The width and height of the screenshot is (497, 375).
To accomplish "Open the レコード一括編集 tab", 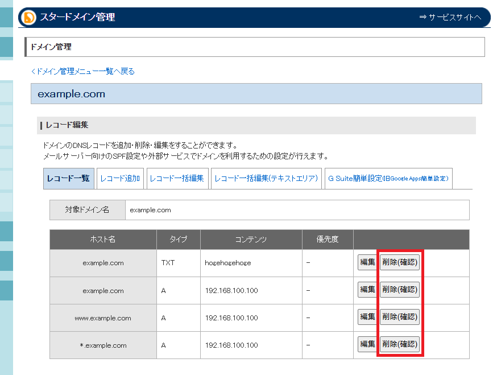I will (177, 179).
